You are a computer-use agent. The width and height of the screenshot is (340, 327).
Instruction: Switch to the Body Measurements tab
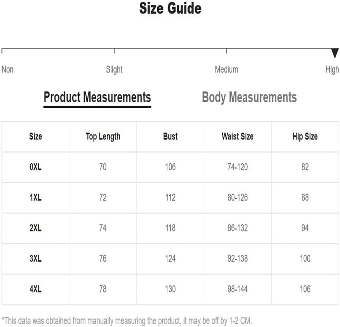coord(249,97)
